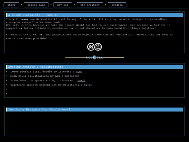Click 'supporting fellow artists by commissioning' line
189x142 pixels.
(x=81, y=28)
